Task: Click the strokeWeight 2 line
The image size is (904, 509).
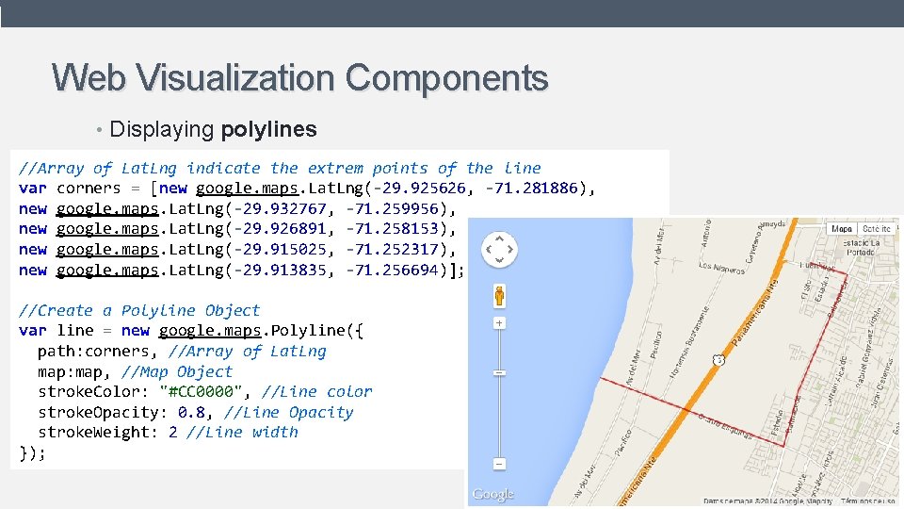Action: click(168, 433)
